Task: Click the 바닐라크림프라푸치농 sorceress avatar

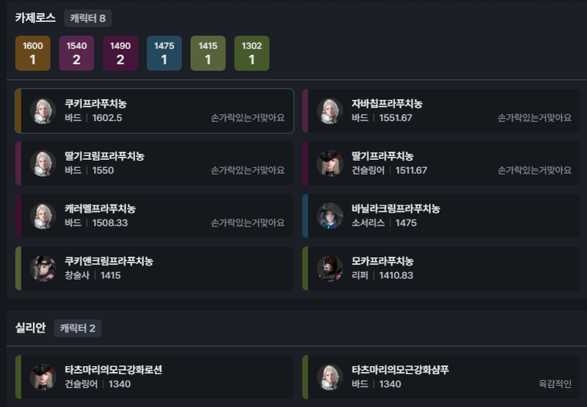Action: 329,216
